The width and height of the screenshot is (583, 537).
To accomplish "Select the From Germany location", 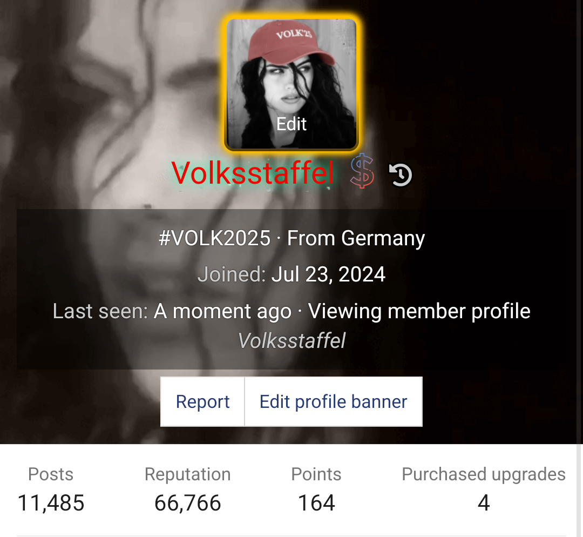I will click(x=356, y=238).
